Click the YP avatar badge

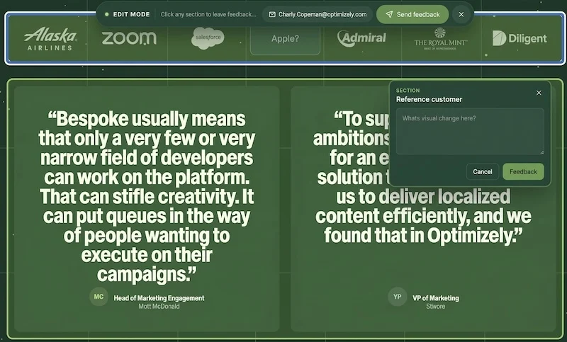398,297
